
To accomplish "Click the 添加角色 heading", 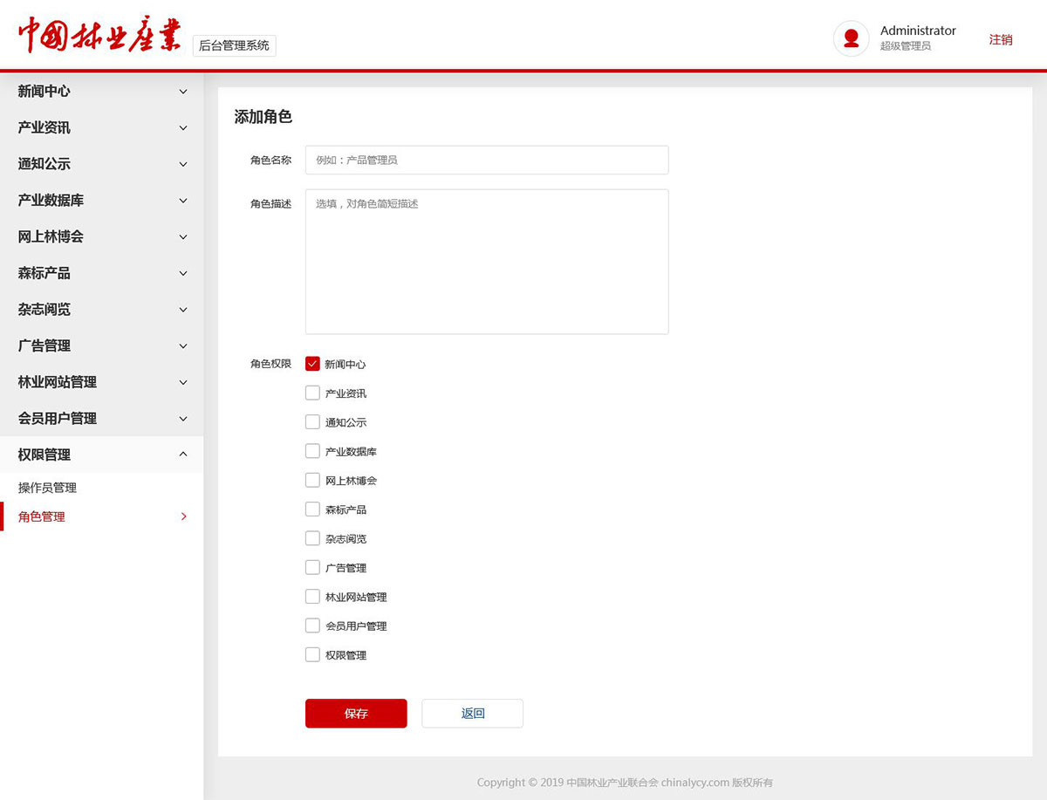I will [263, 117].
